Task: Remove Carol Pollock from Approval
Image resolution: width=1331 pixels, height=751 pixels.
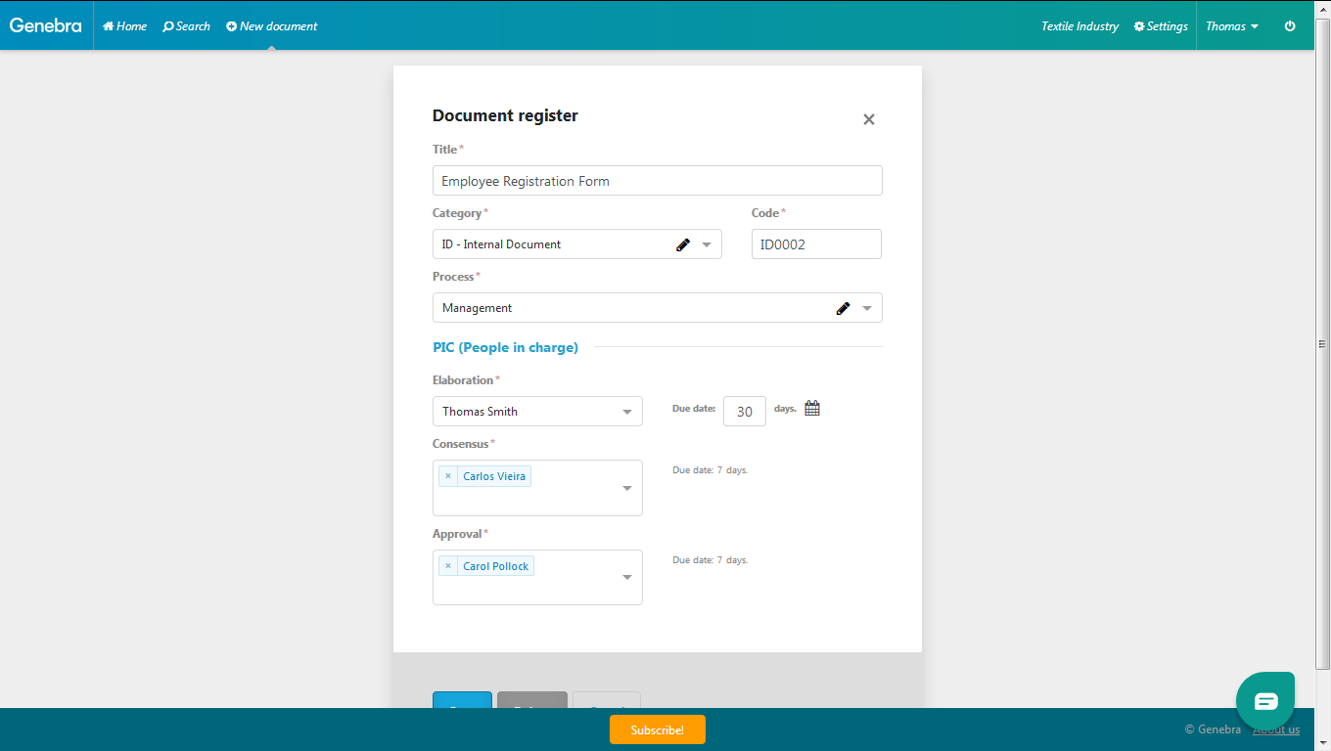Action: 448,566
